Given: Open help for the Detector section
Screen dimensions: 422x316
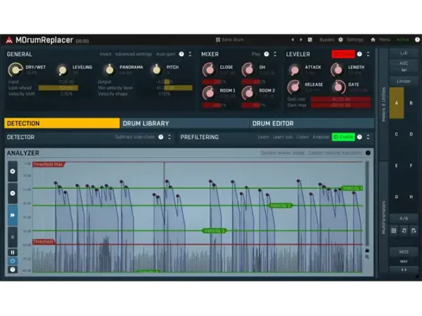Looking at the screenshot, I should pyautogui.click(x=160, y=137).
